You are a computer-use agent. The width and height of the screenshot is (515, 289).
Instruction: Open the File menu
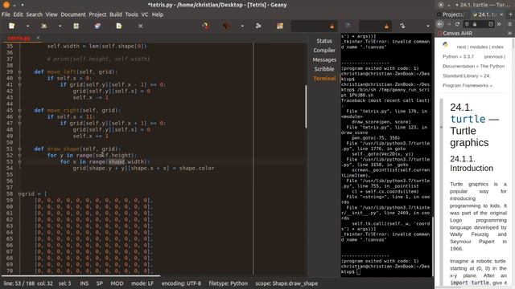6,14
